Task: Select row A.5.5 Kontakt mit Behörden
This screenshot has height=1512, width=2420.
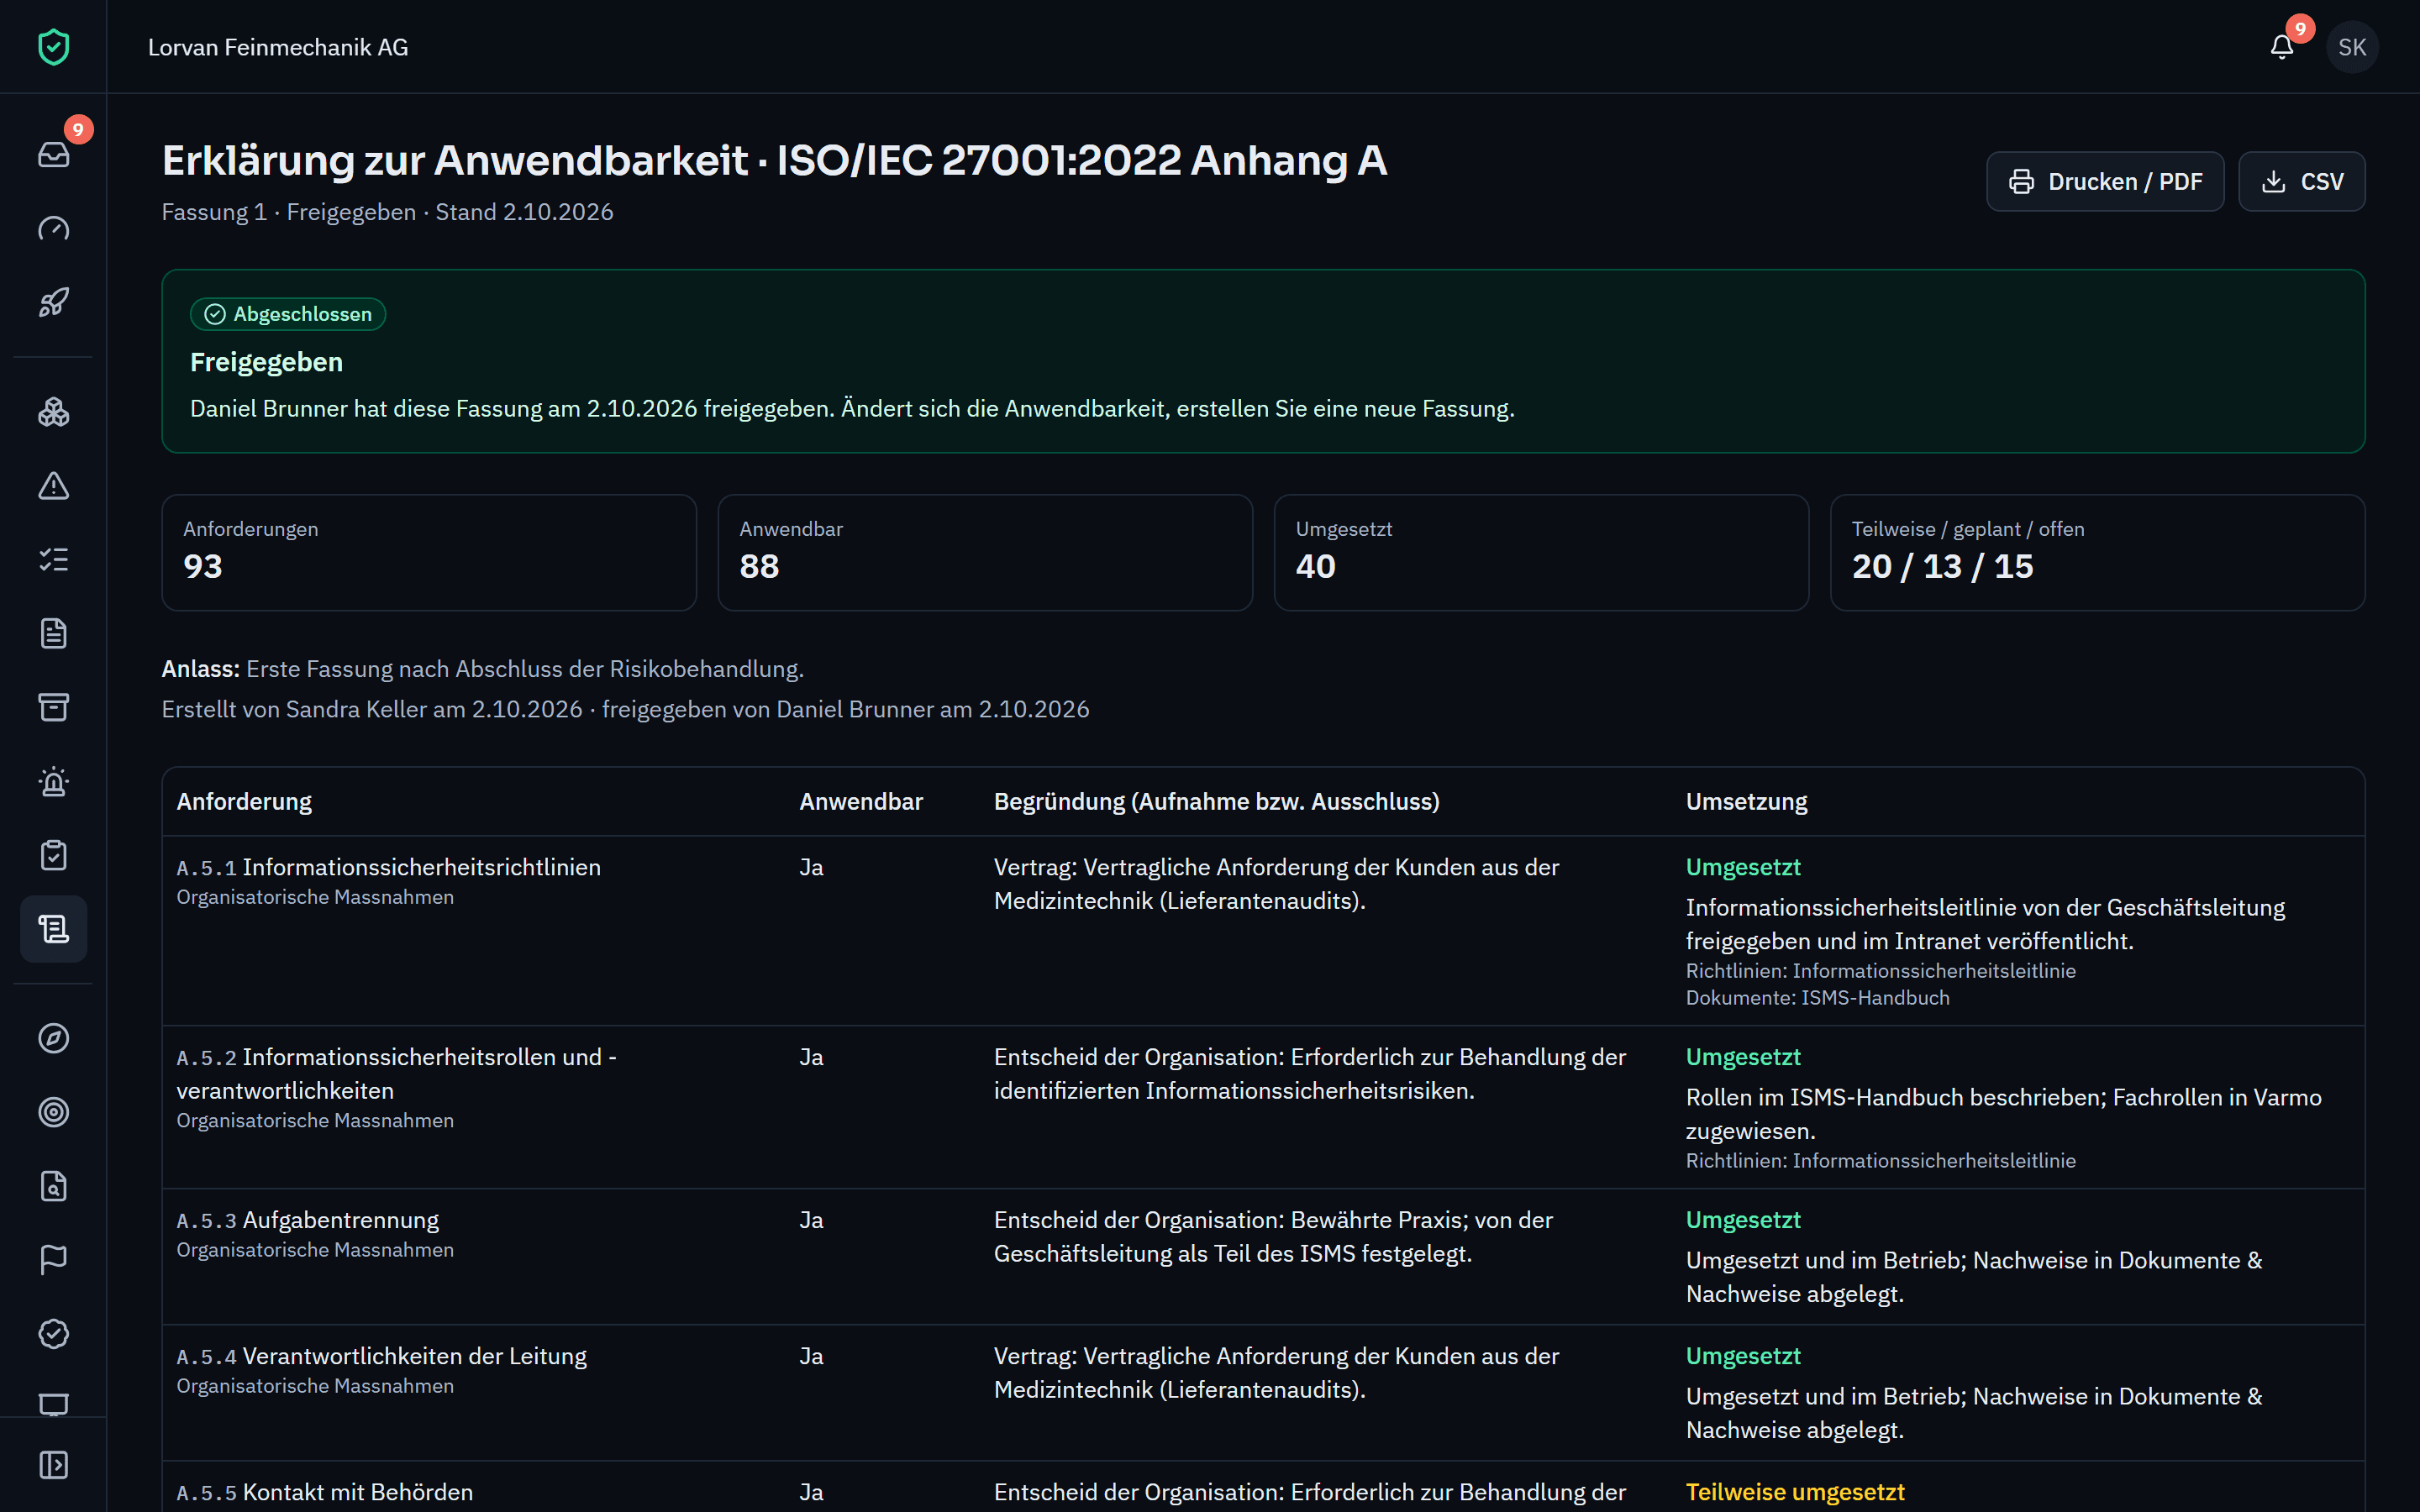Action: [1263, 1487]
